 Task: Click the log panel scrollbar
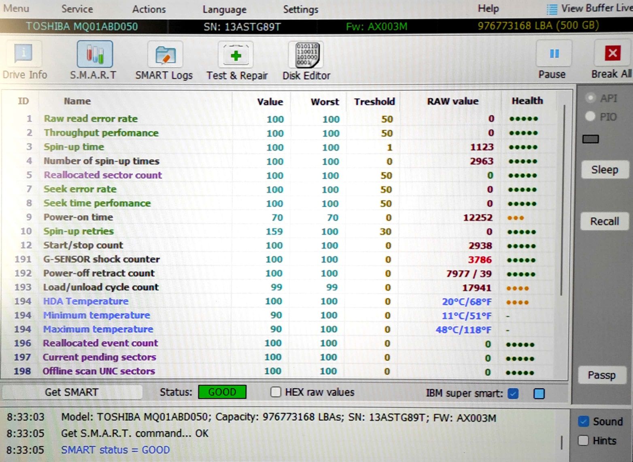click(562, 442)
